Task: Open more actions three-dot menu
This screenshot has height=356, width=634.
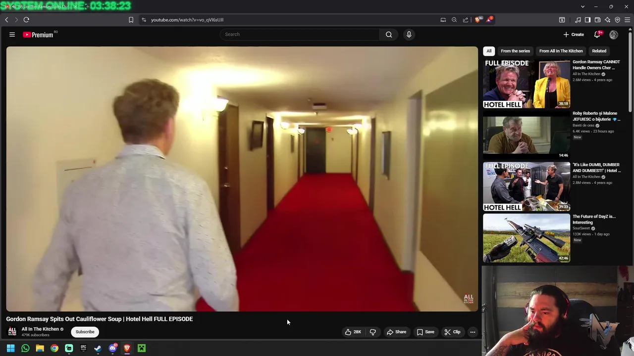Action: click(x=473, y=332)
